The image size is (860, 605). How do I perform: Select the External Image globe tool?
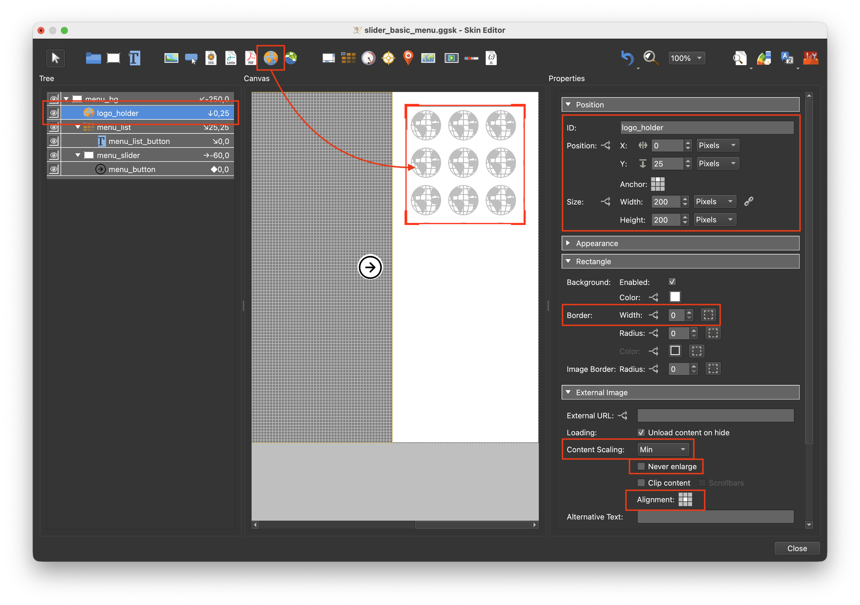(x=270, y=58)
